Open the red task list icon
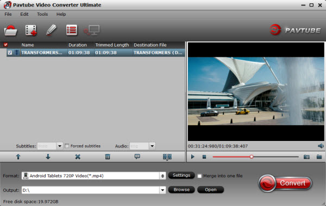This screenshot has height=206, width=326. click(x=72, y=30)
